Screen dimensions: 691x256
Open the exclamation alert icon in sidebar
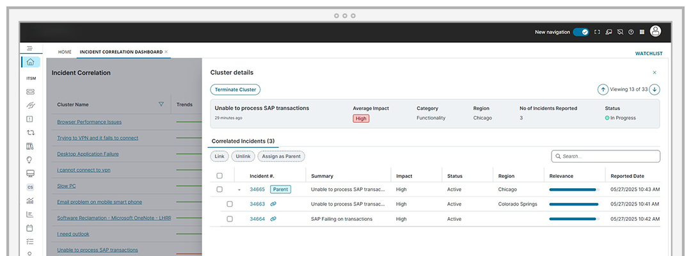point(30,119)
